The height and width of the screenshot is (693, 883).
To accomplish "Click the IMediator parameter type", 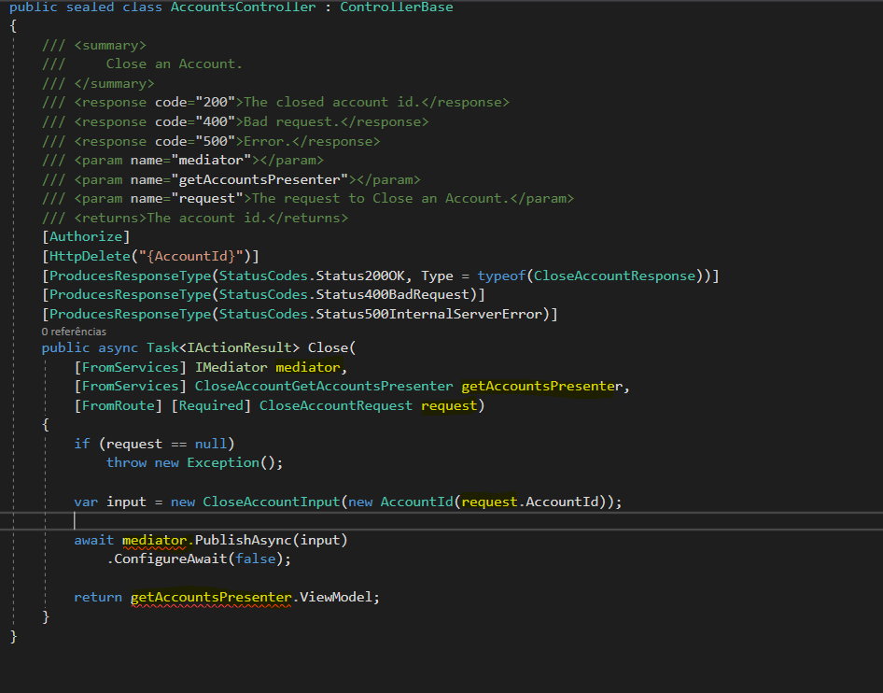I will pyautogui.click(x=231, y=367).
